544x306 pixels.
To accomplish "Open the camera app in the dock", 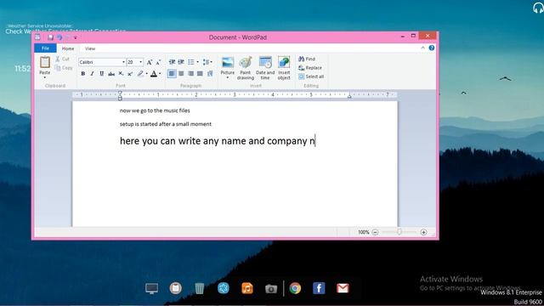I will 271,288.
